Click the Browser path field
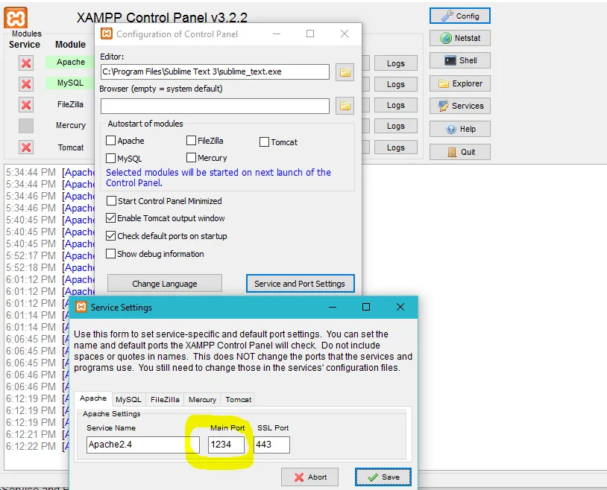607x490 pixels. tap(215, 106)
